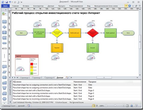143x110 pixels.
Task: Open the Конструктор ribbon tab
Action: point(38,6)
